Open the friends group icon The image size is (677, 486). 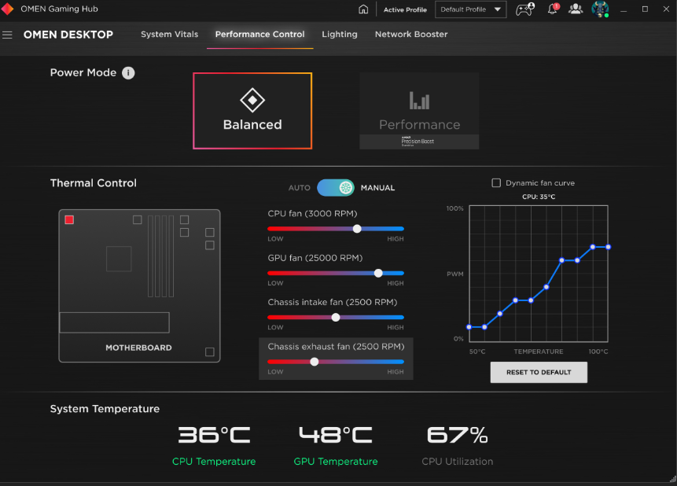click(x=575, y=9)
